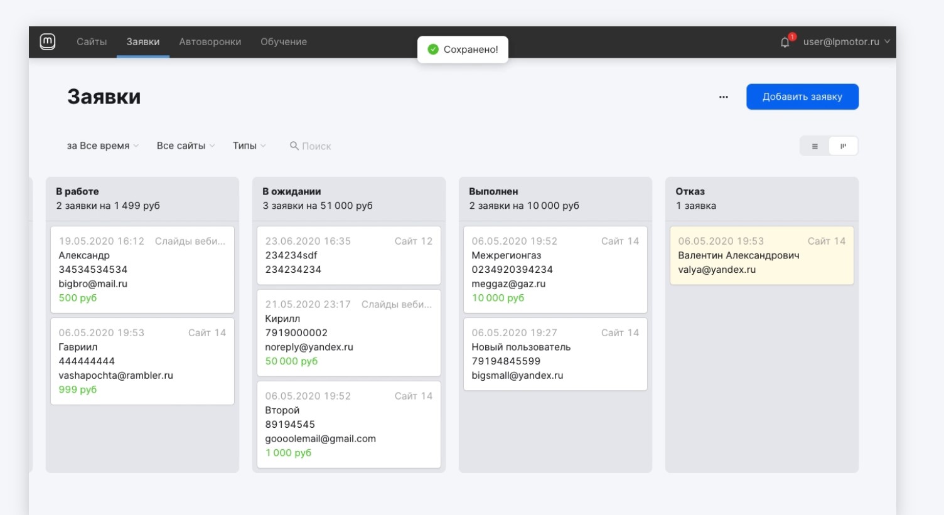Click the green success checkmark in Сохранено toast
The height and width of the screenshot is (515, 944).
coord(433,50)
